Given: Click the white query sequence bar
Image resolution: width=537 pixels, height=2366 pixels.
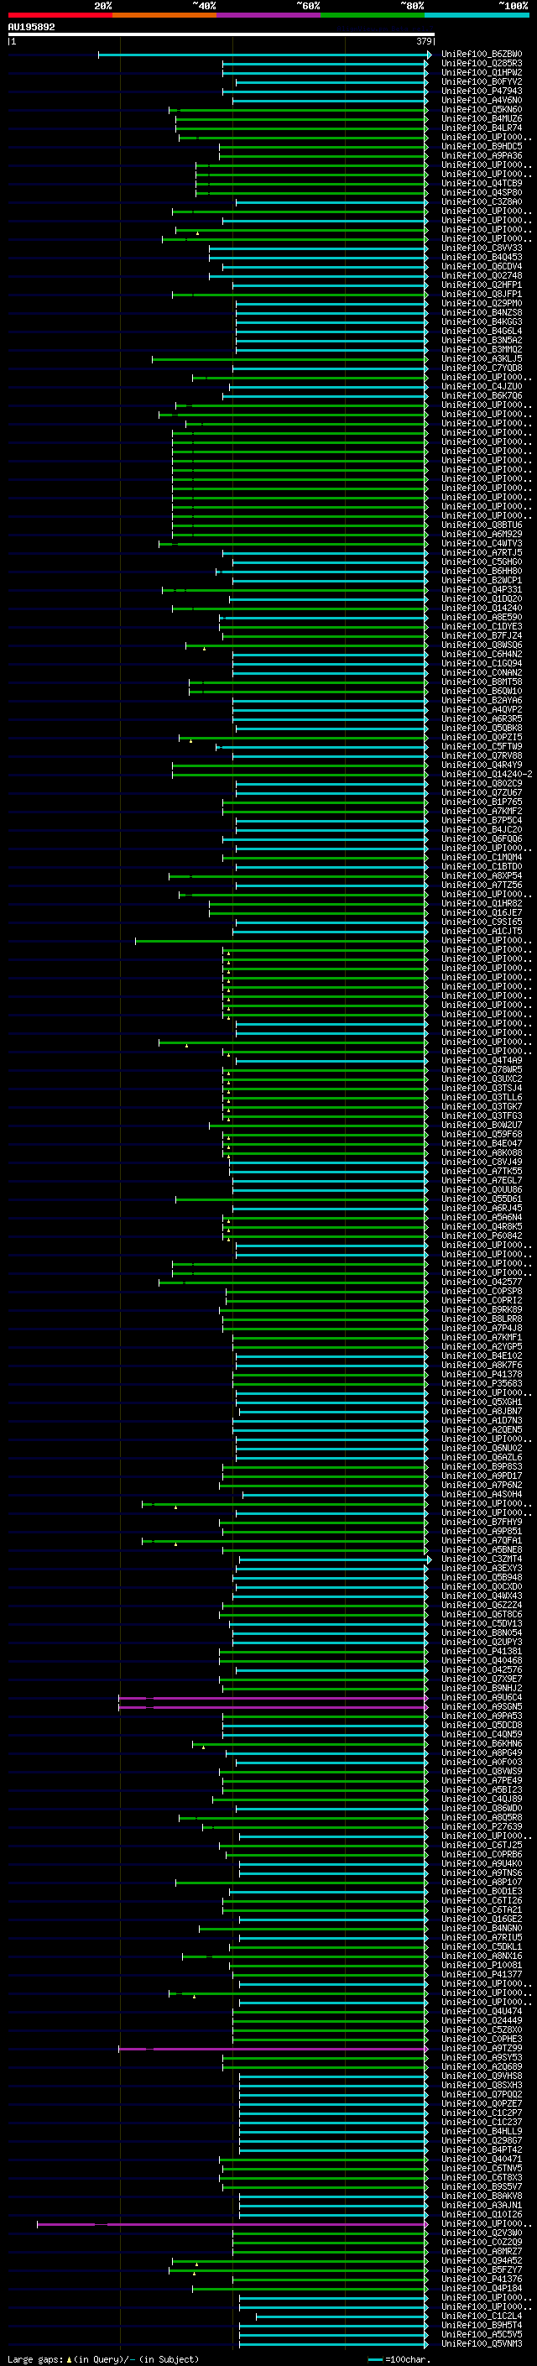Looking at the screenshot, I should coord(222,35).
